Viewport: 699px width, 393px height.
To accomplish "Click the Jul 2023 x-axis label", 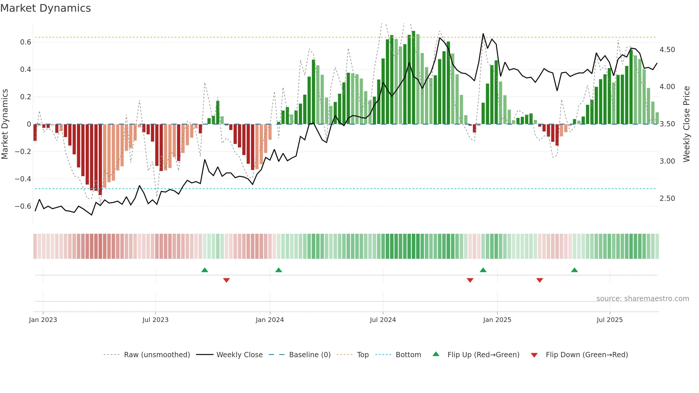I will 156,320.
